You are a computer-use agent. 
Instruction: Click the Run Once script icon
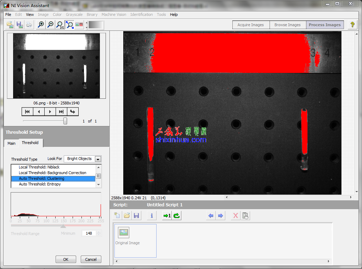tap(167, 216)
